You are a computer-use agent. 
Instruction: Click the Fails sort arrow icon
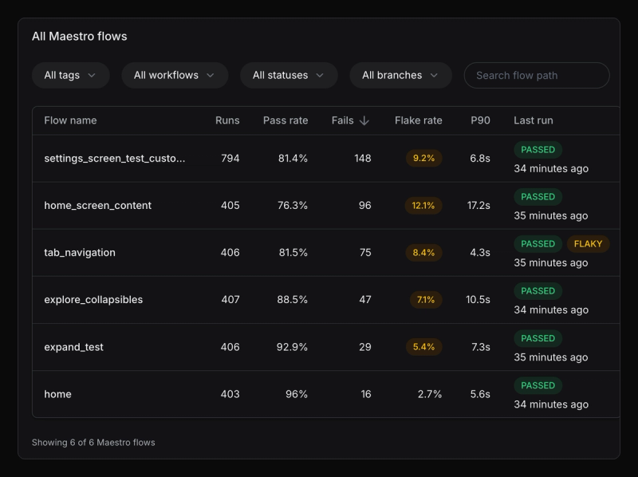click(x=364, y=120)
